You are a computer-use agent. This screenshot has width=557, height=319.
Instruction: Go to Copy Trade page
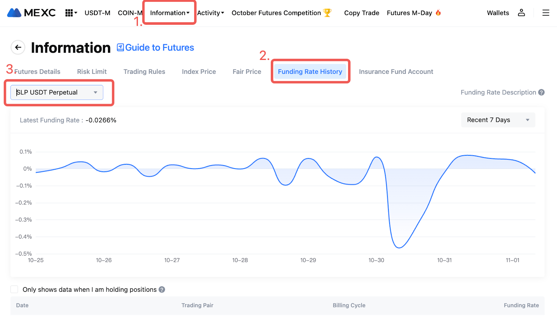point(361,13)
